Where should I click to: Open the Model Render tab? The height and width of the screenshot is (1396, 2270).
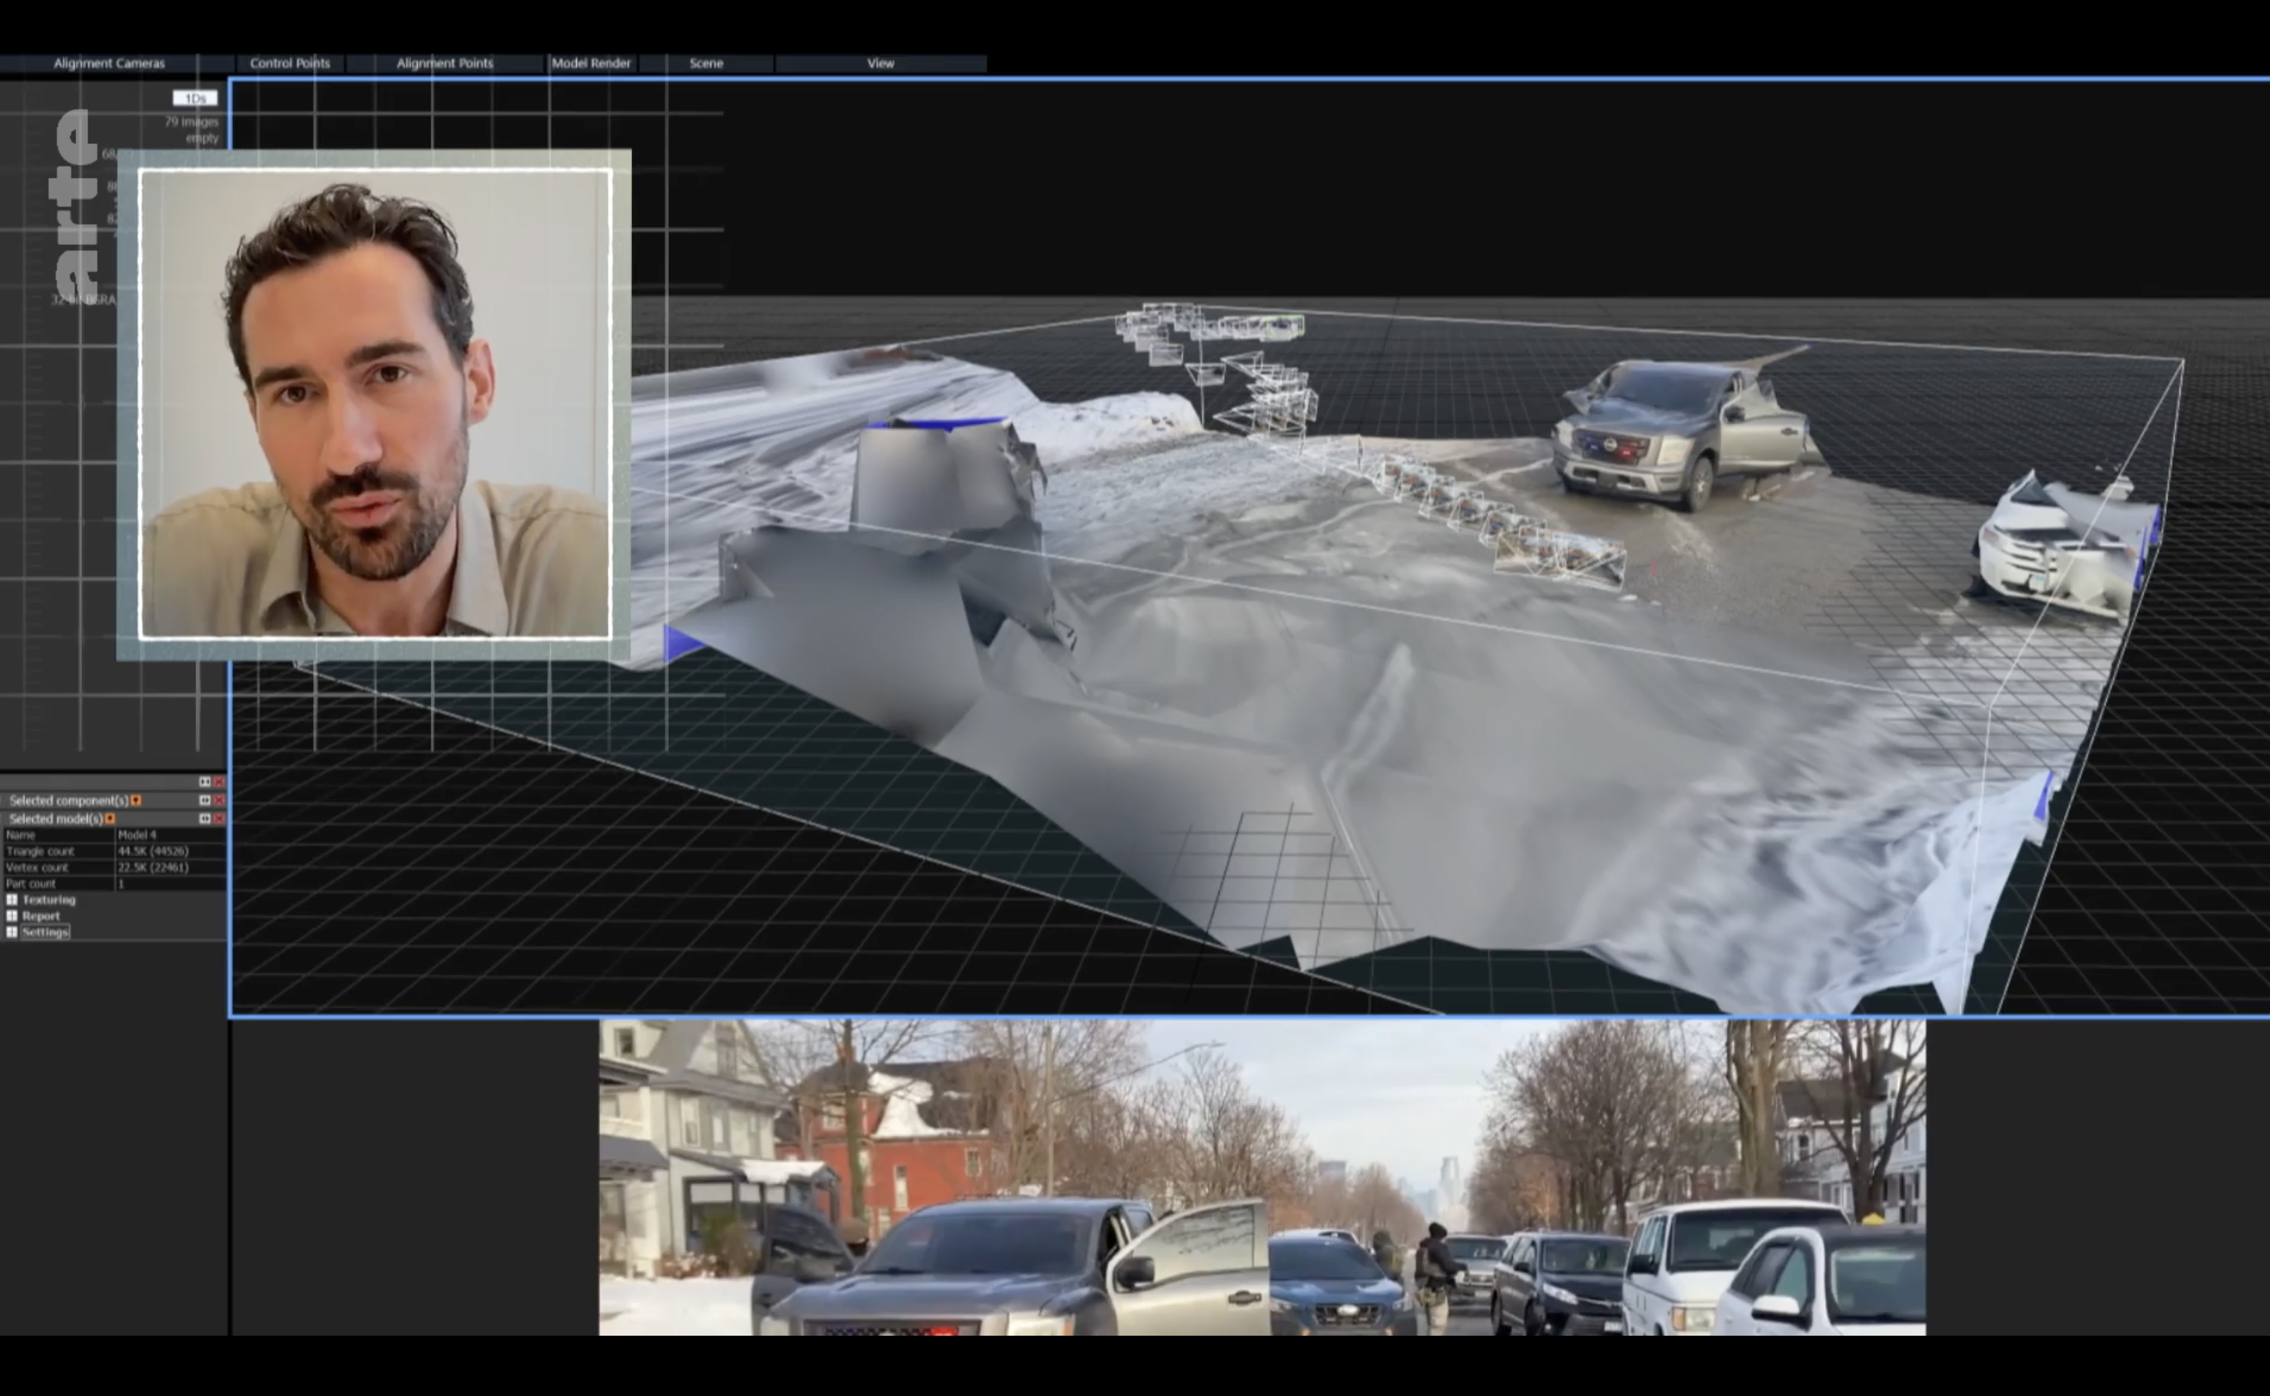[591, 64]
